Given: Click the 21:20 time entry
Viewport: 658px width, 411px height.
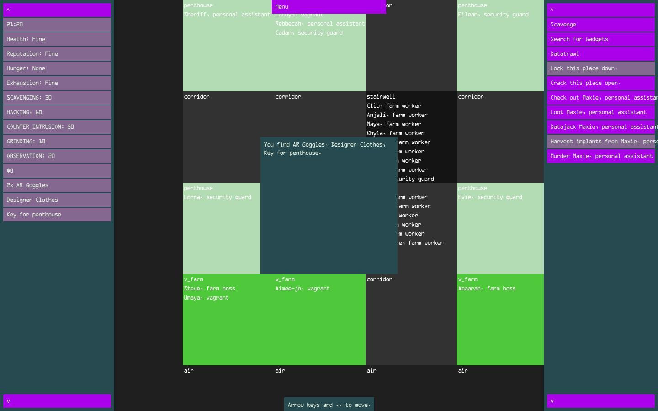Looking at the screenshot, I should (x=57, y=25).
